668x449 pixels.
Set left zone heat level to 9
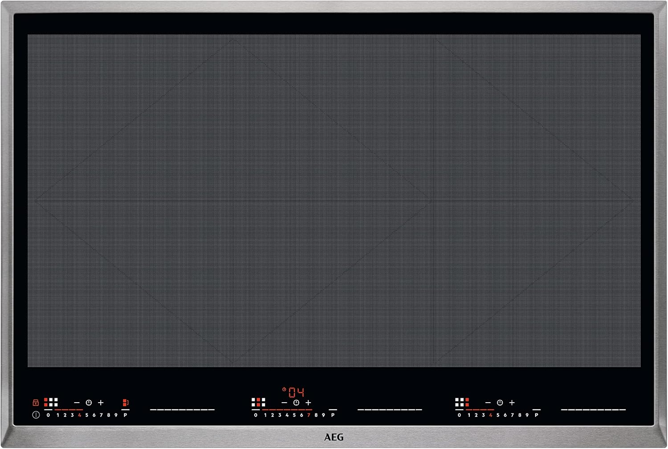(x=116, y=415)
